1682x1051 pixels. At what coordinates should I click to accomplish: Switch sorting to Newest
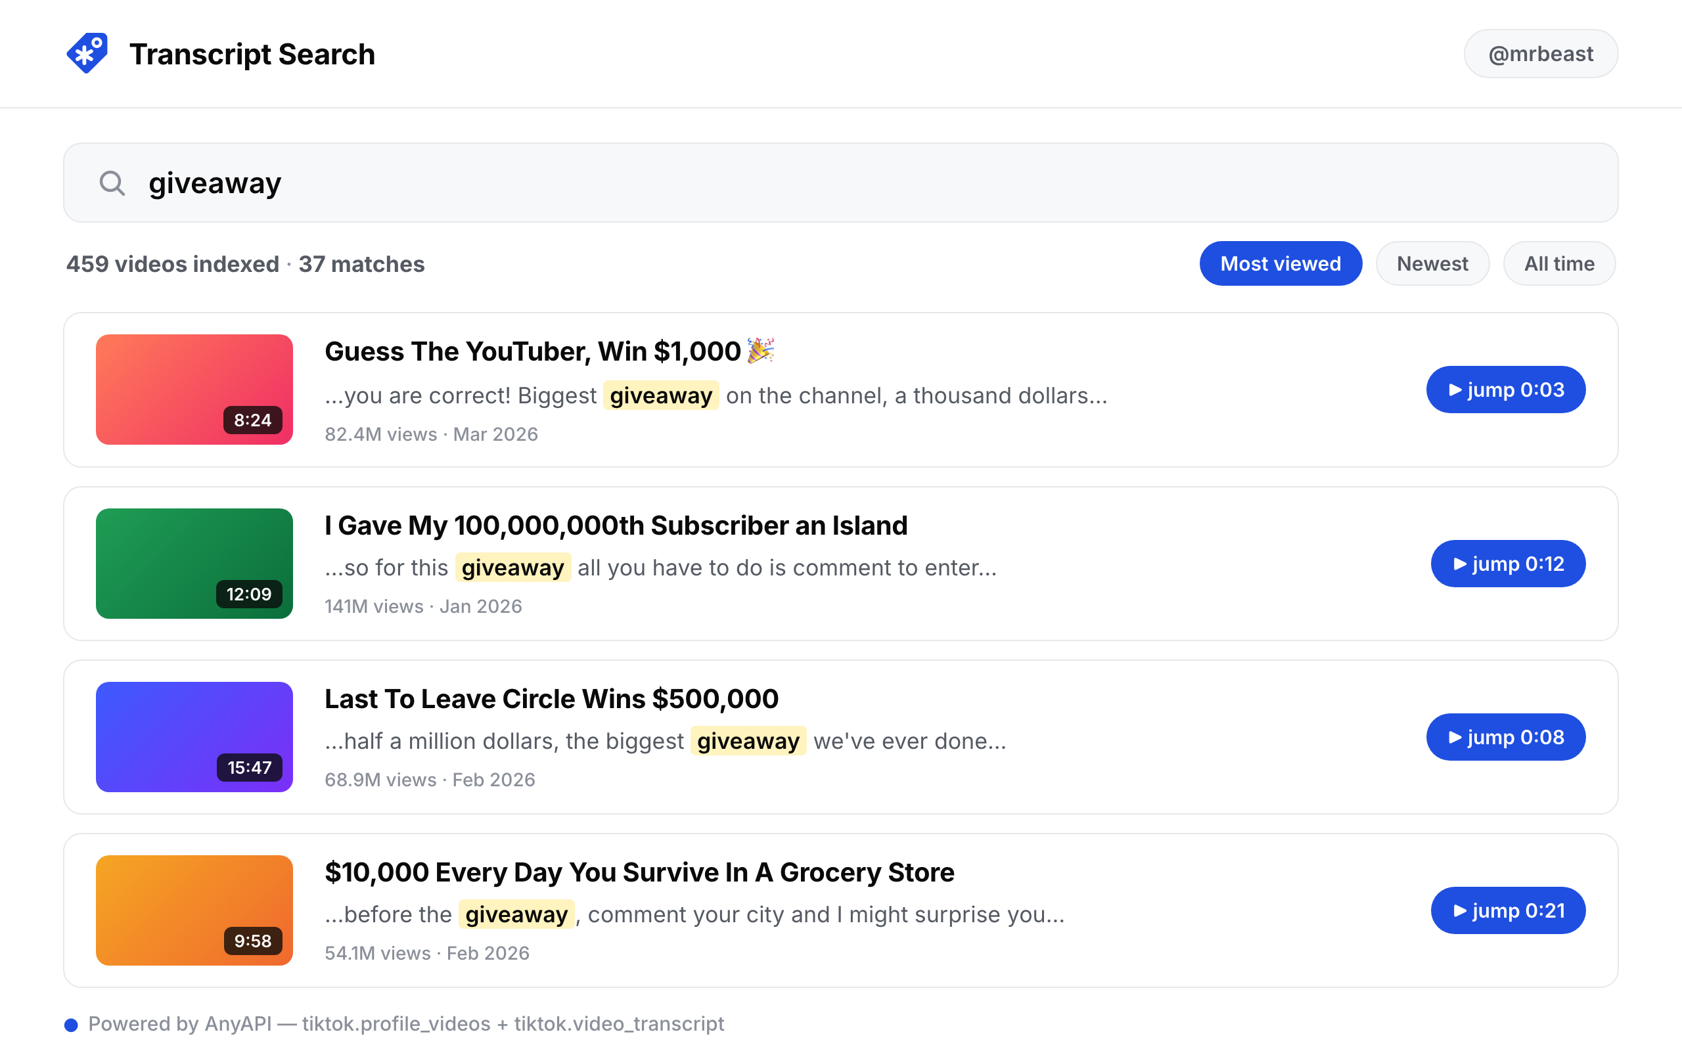coord(1432,263)
